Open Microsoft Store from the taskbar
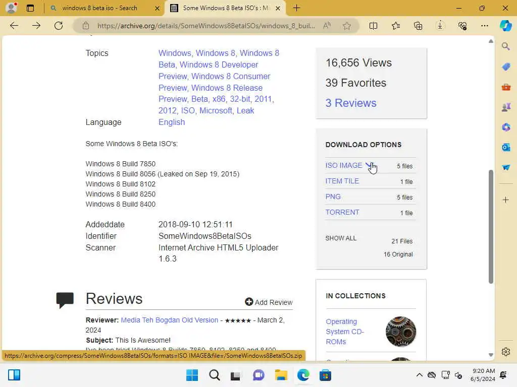 (x=325, y=375)
